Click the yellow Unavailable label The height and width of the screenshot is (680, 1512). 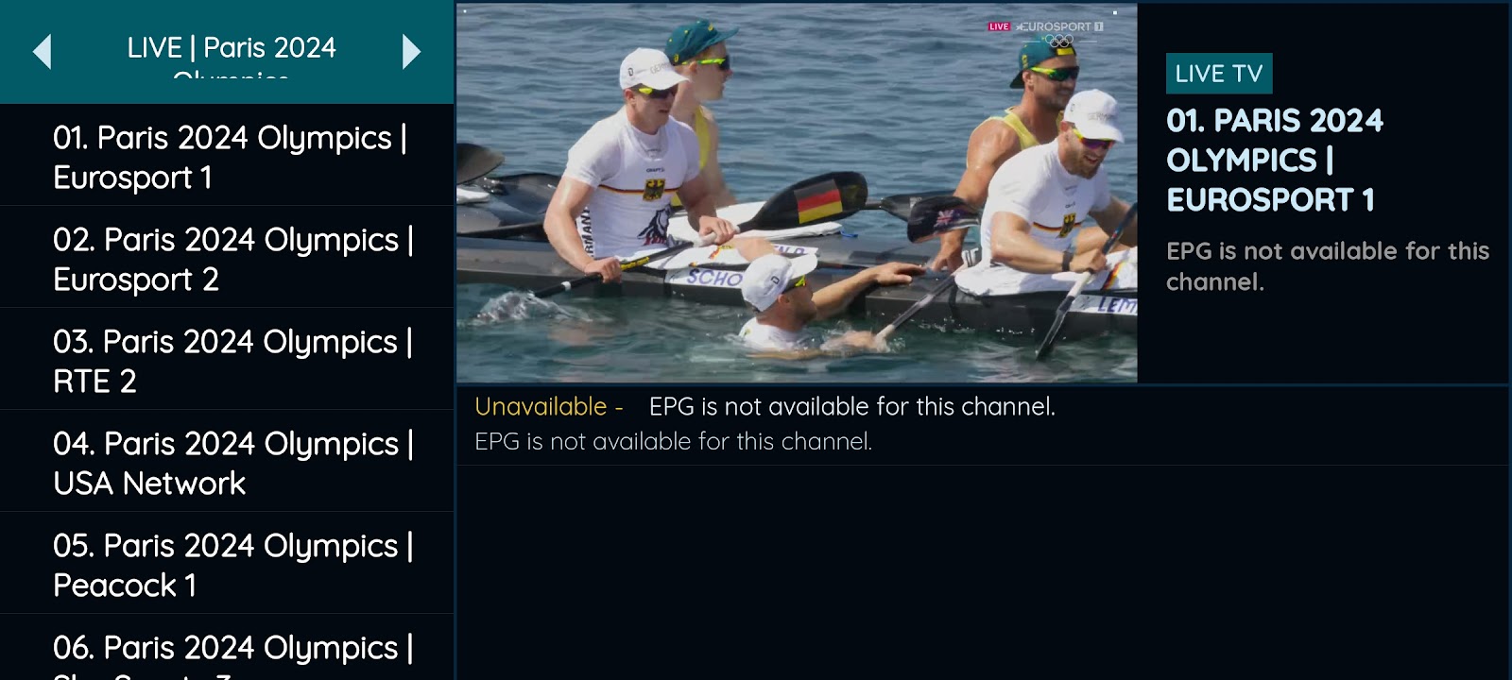point(541,407)
